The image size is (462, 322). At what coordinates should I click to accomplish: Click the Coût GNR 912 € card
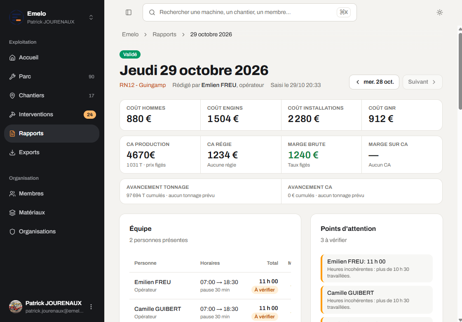402,115
